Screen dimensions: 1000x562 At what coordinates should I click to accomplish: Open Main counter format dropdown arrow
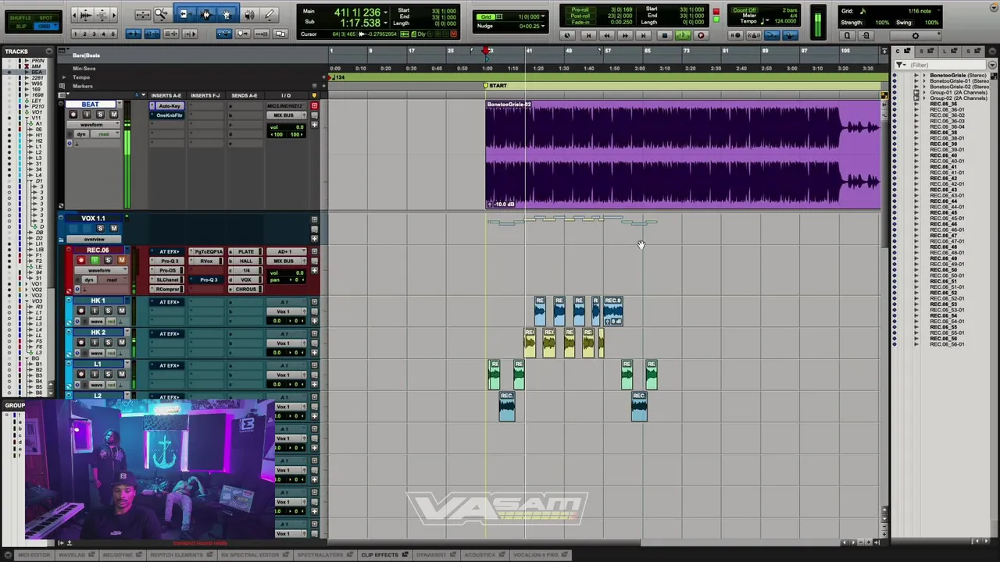coord(384,12)
